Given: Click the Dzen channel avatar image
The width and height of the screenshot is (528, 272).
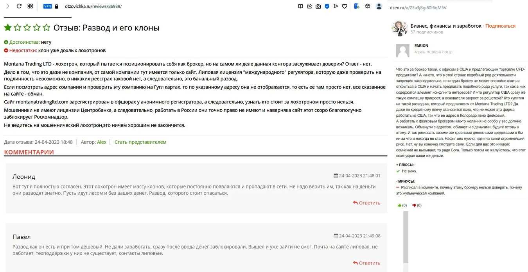Looking at the screenshot, I should [x=399, y=28].
